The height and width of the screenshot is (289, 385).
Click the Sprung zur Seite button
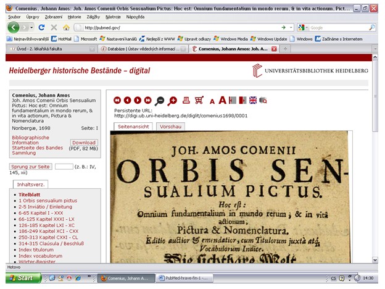coord(30,167)
